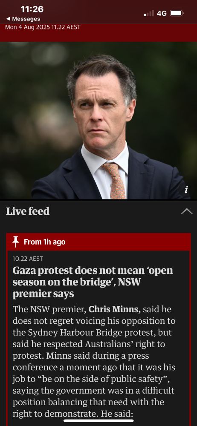Tap the home indicator bar at bottom
Screen dimensions: 197x426
pos(98,421)
